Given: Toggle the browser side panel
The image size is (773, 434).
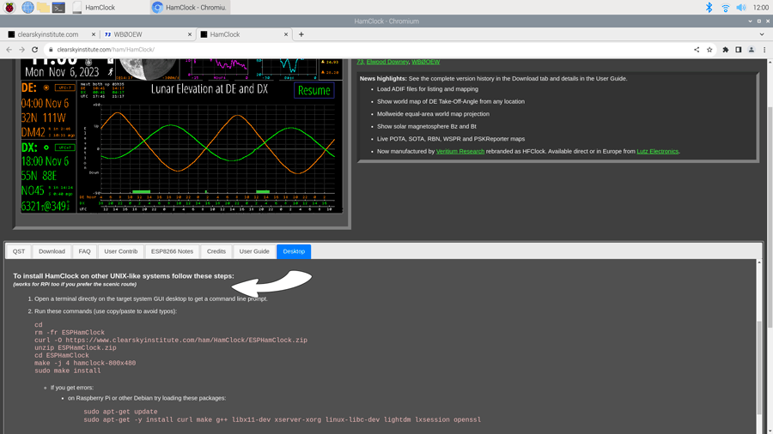Looking at the screenshot, I should pyautogui.click(x=739, y=50).
